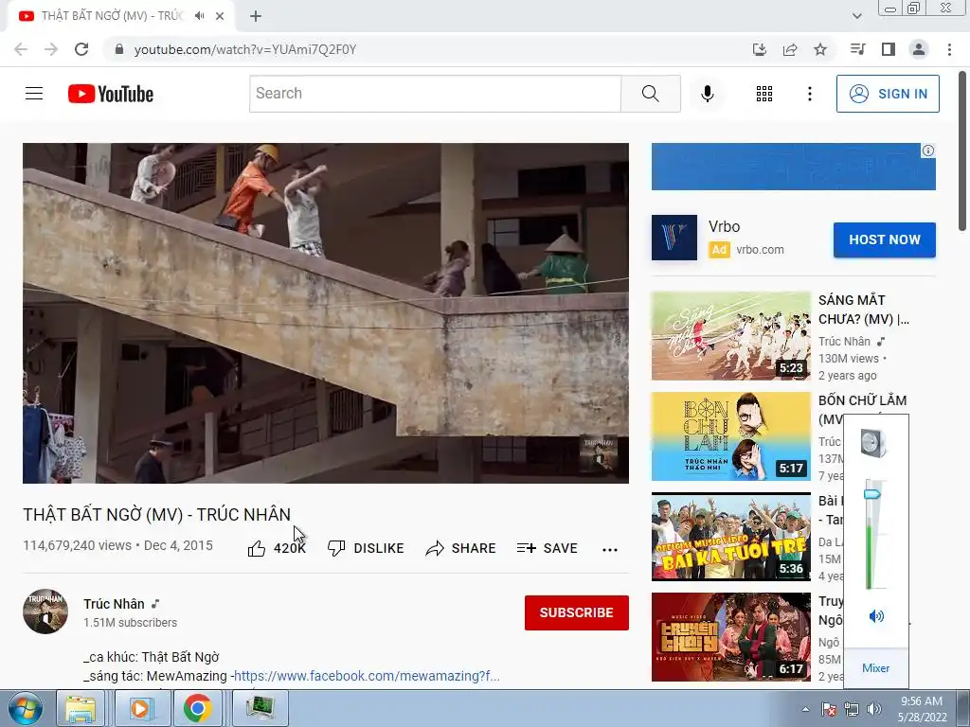This screenshot has height=727, width=970.
Task: Click the SÁNG MẮT CHƯA? (MV) title text
Action: click(x=864, y=310)
